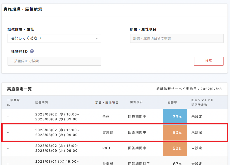Open the 全体 row in the list
Screen dimensions: 230x165
click(106, 117)
